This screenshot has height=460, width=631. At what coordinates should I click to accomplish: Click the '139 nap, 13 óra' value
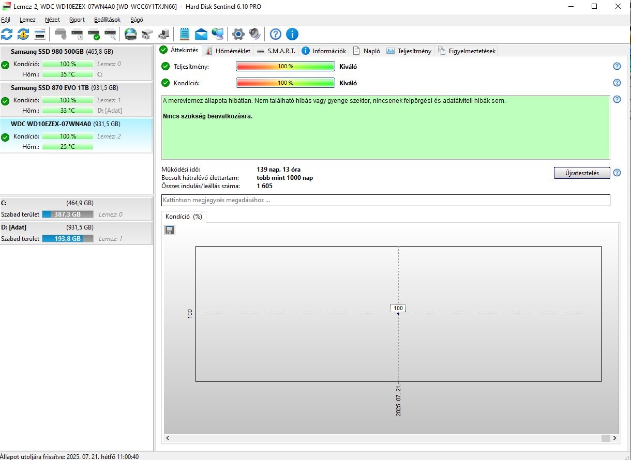tap(279, 170)
